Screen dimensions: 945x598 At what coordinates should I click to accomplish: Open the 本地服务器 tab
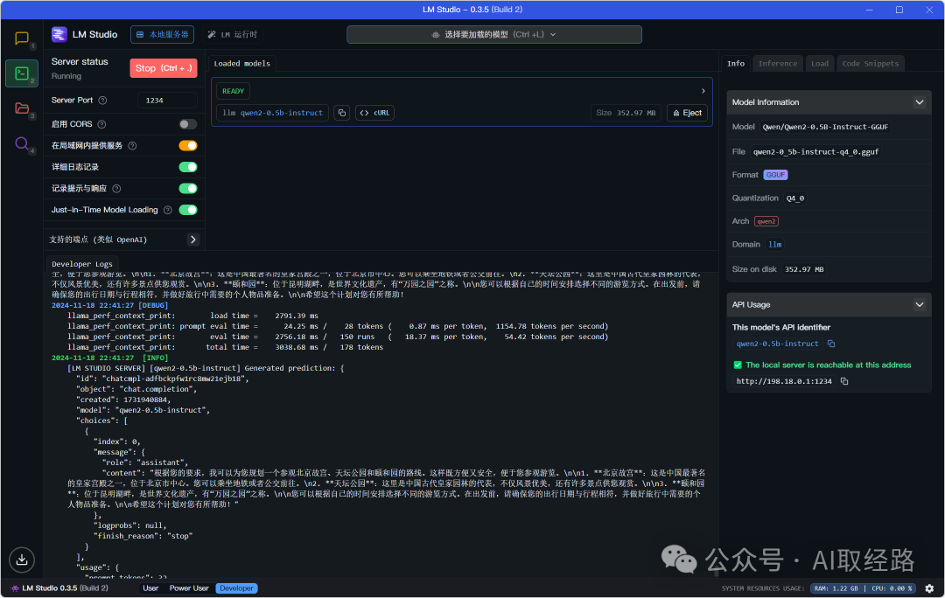(x=162, y=34)
